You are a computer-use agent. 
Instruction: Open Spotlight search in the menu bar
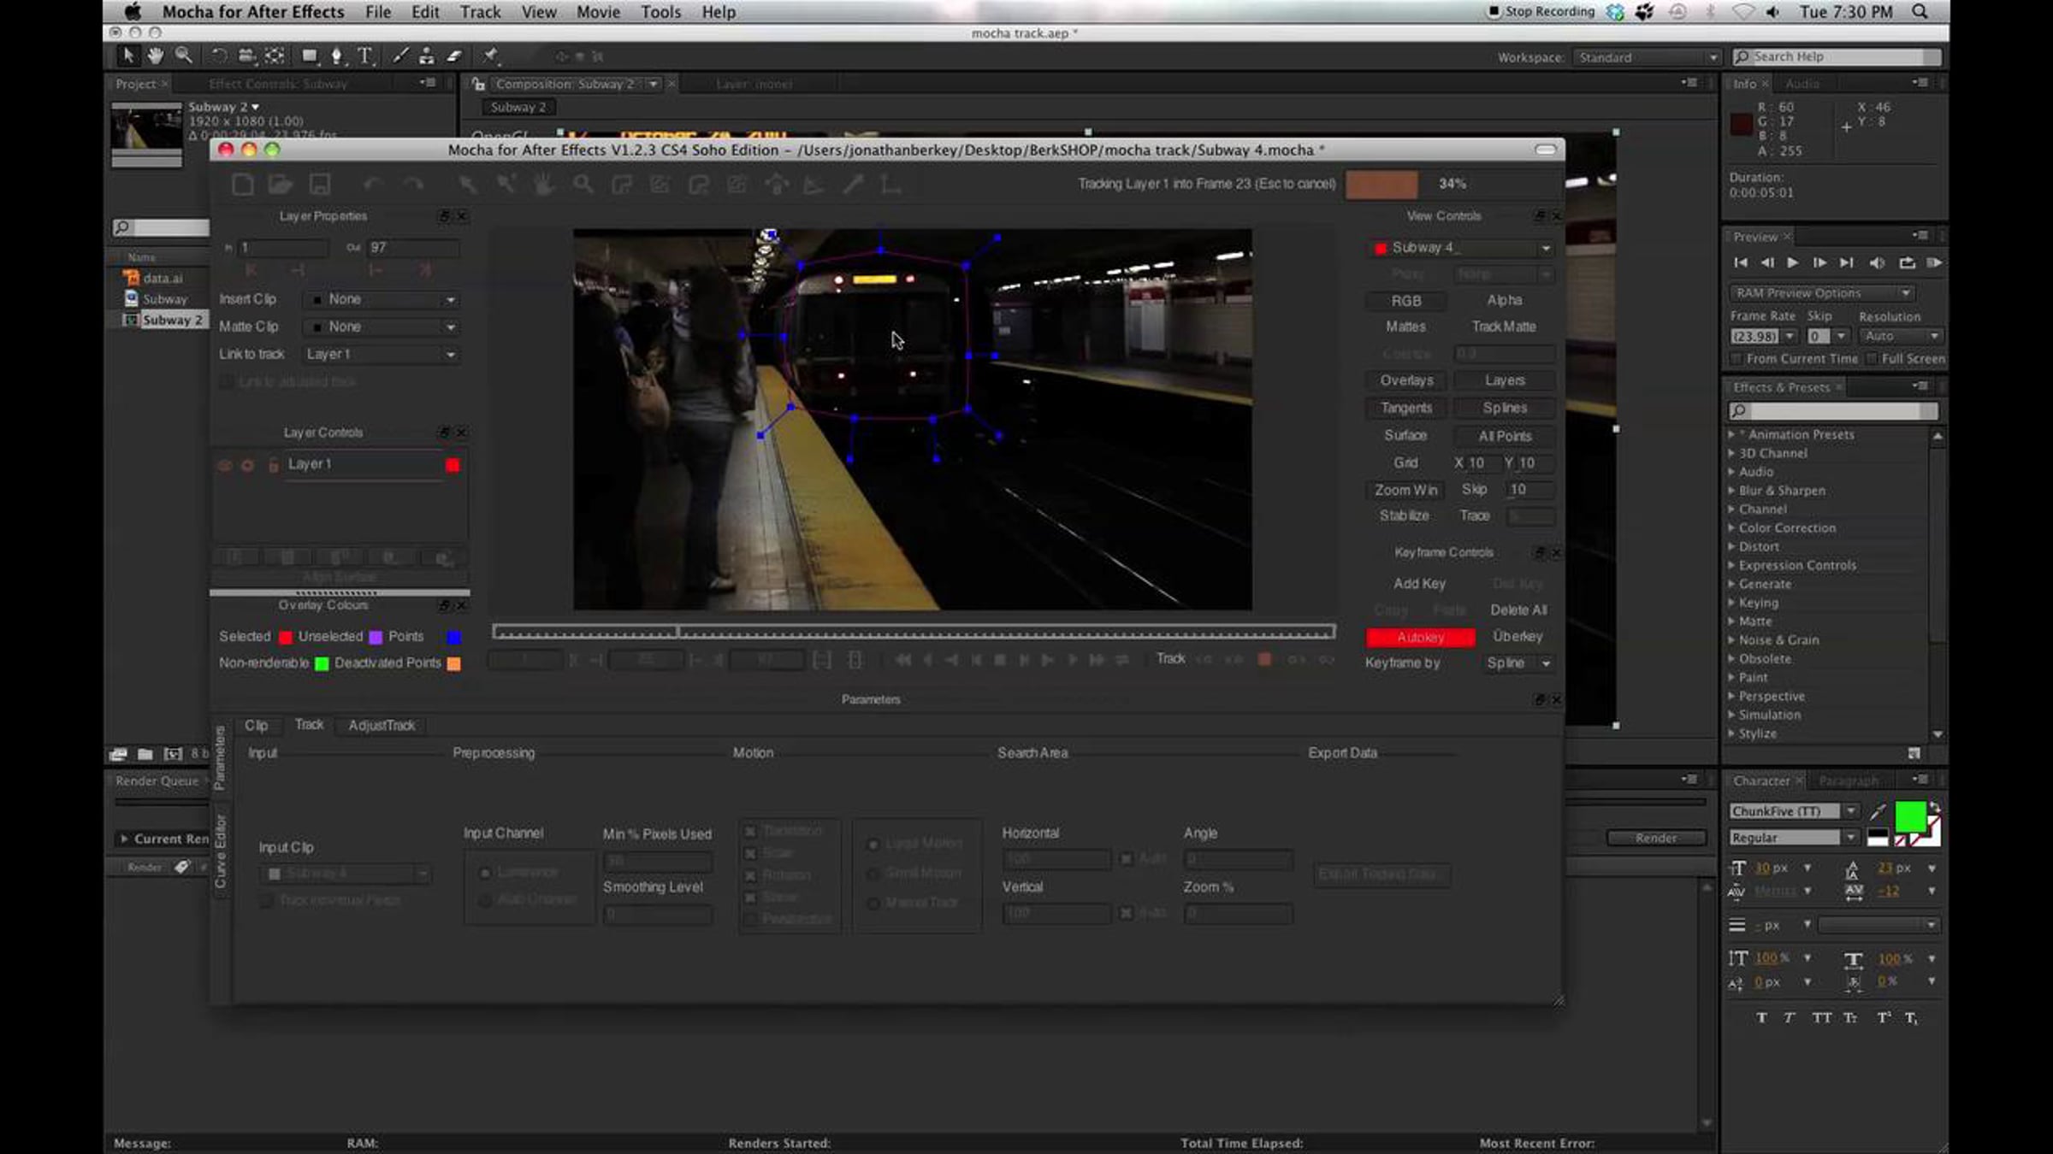tap(1920, 12)
